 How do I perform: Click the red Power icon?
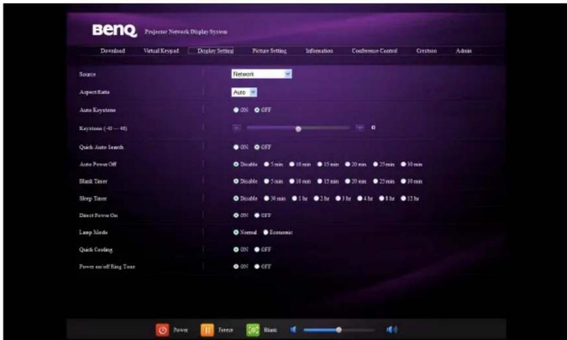(163, 330)
